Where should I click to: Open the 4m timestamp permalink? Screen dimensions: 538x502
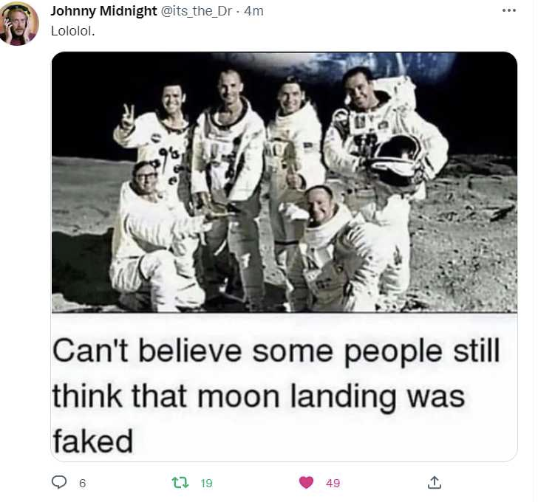pos(253,11)
